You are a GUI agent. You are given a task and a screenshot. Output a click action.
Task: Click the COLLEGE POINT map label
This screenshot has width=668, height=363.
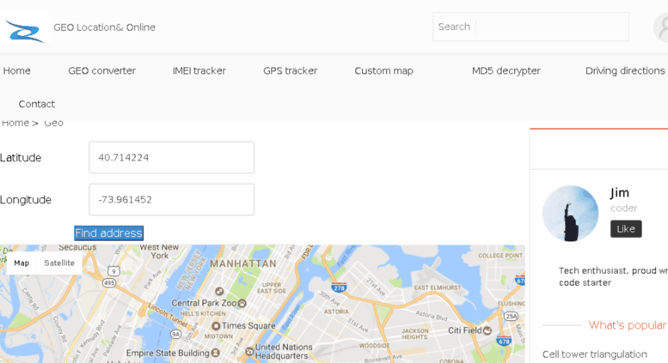point(500,256)
